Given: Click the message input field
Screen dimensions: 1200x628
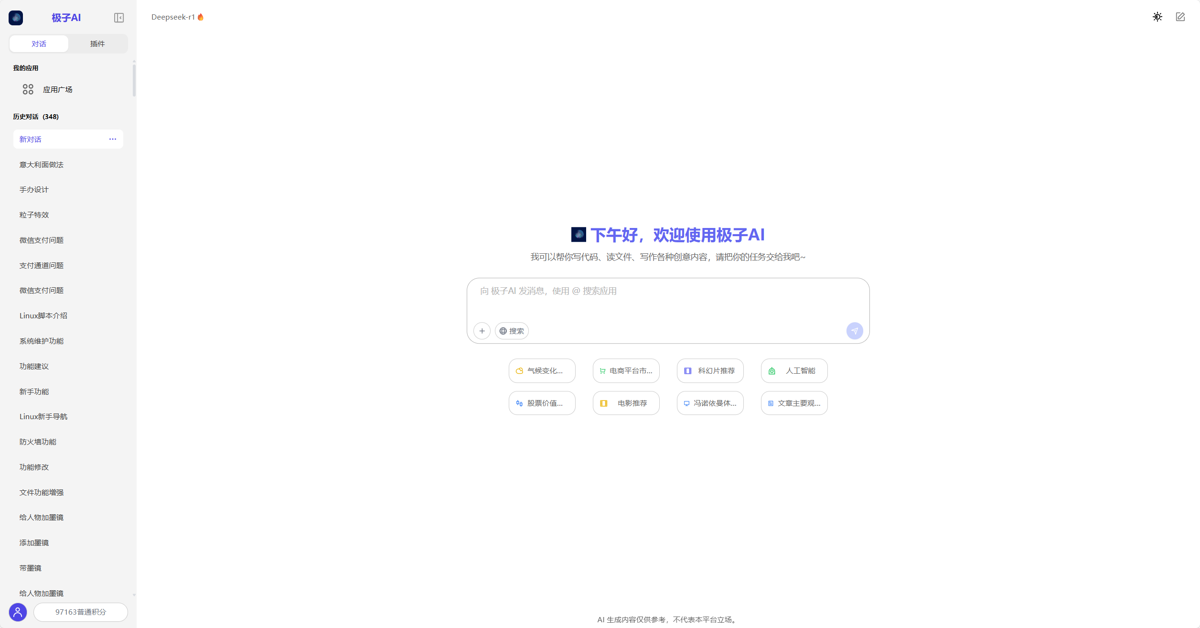Looking at the screenshot, I should click(x=668, y=291).
